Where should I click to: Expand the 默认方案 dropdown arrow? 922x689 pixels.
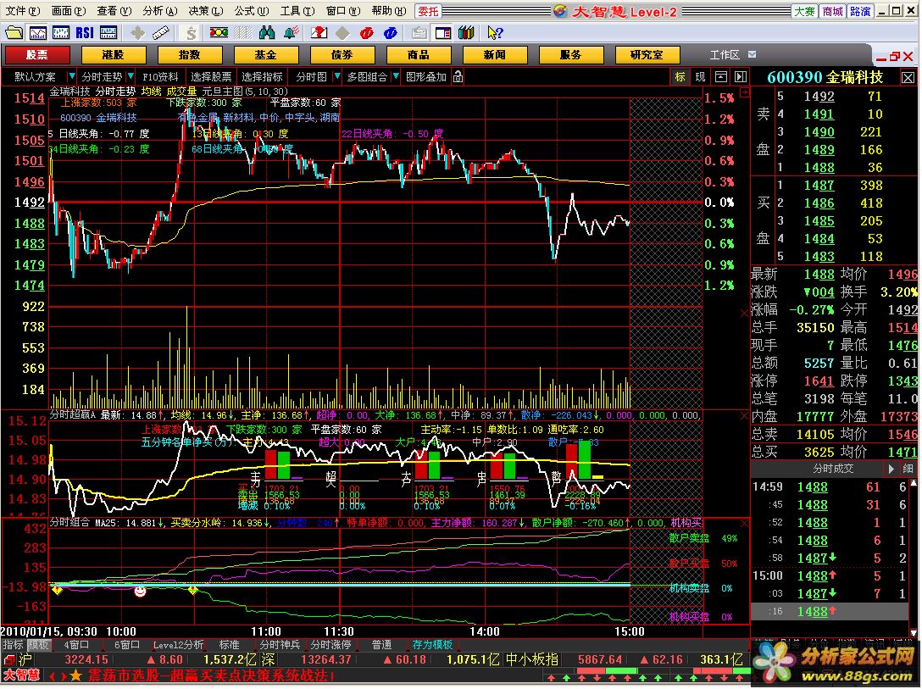pyautogui.click(x=71, y=76)
